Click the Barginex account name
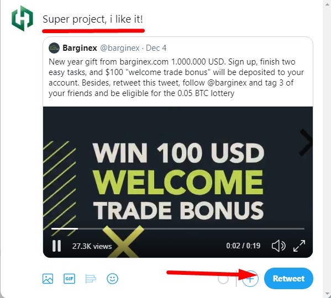This screenshot has height=298, width=331. click(x=80, y=48)
